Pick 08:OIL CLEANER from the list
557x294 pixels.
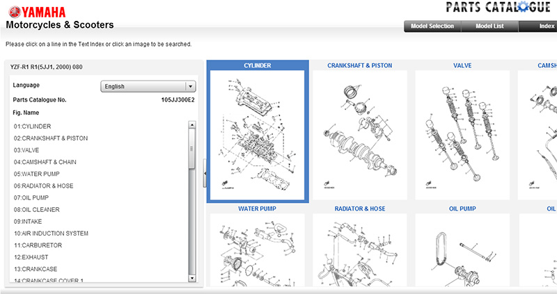[37, 210]
